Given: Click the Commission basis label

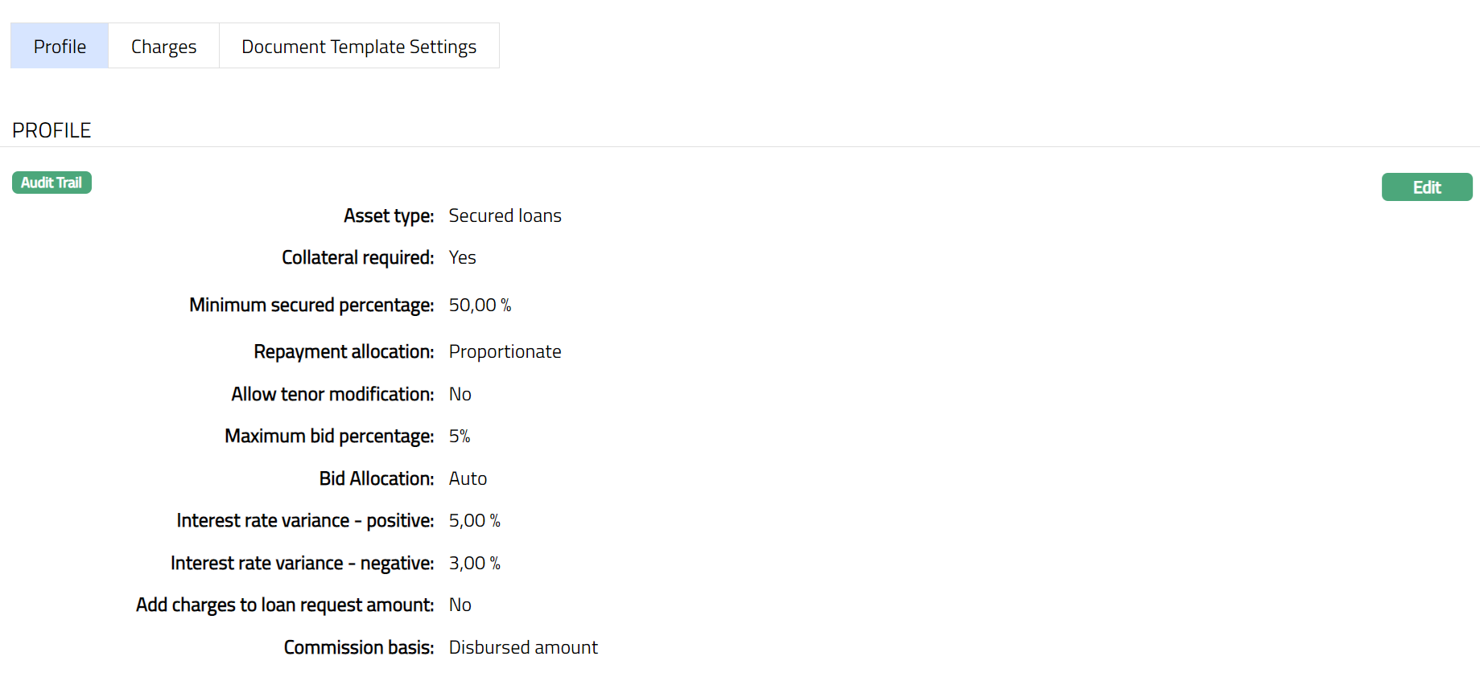Looking at the screenshot, I should pos(359,647).
